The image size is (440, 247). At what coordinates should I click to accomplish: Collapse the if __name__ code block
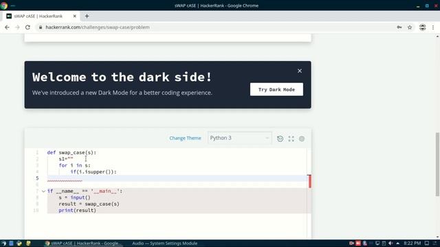click(x=43, y=191)
